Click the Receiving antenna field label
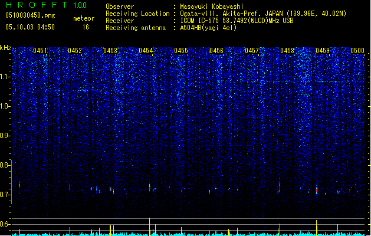Viewport: 371px width, 236px height. pos(136,28)
